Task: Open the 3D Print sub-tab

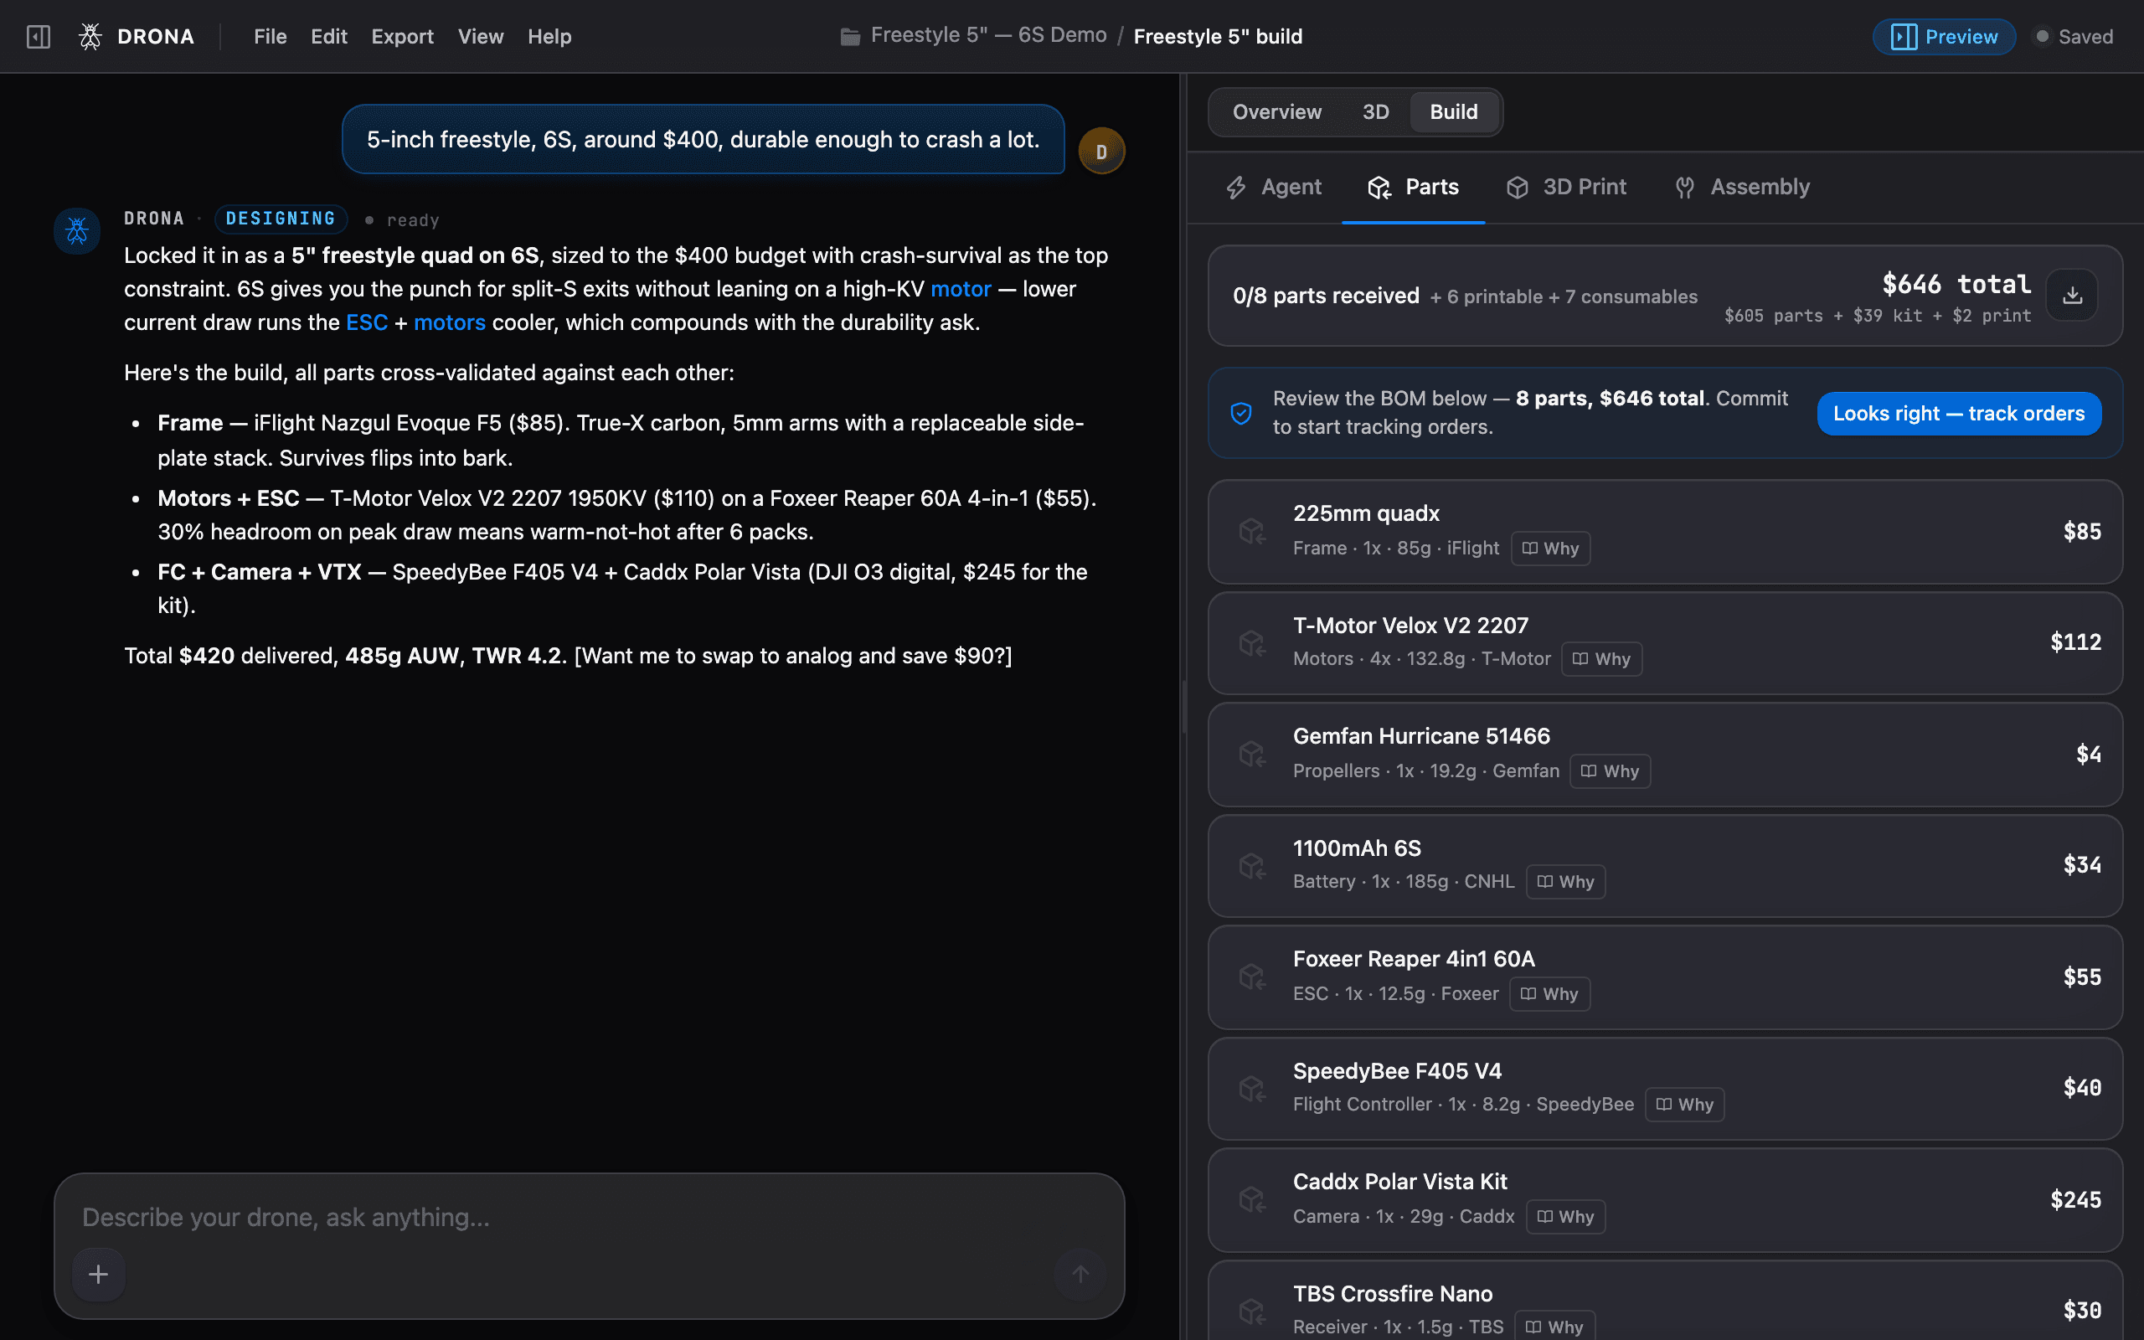Action: [x=1566, y=187]
